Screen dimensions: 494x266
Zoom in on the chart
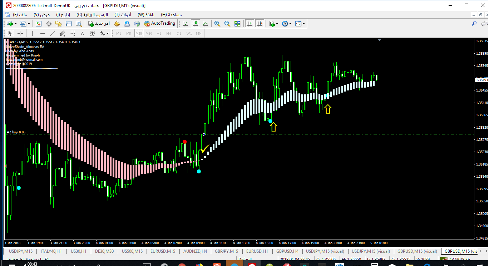(x=217, y=24)
